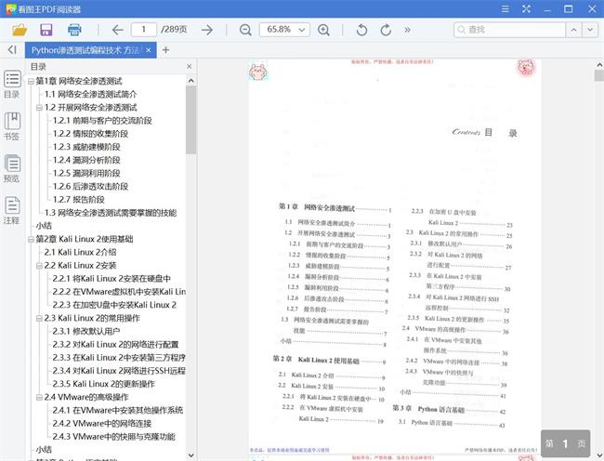Image resolution: width=604 pixels, height=461 pixels.
Task: Jump to 2.2.3 在加密U盘中安装Kali Linux 2
Action: click(x=114, y=305)
